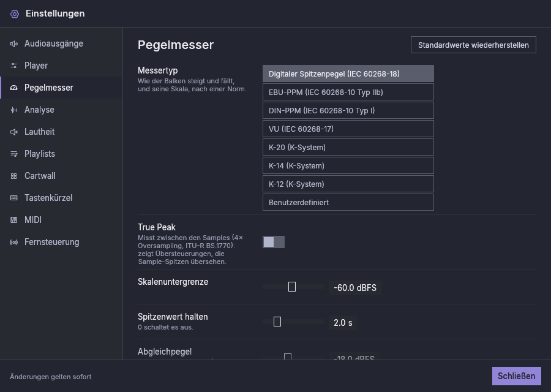Select the VU (IEC 60268-17) meter type
Viewport: 551px width, 392px height.
click(348, 129)
